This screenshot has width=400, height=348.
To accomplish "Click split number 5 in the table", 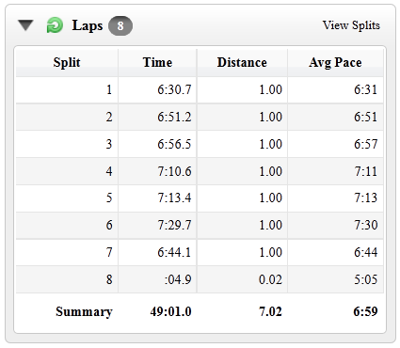I will [x=109, y=198].
